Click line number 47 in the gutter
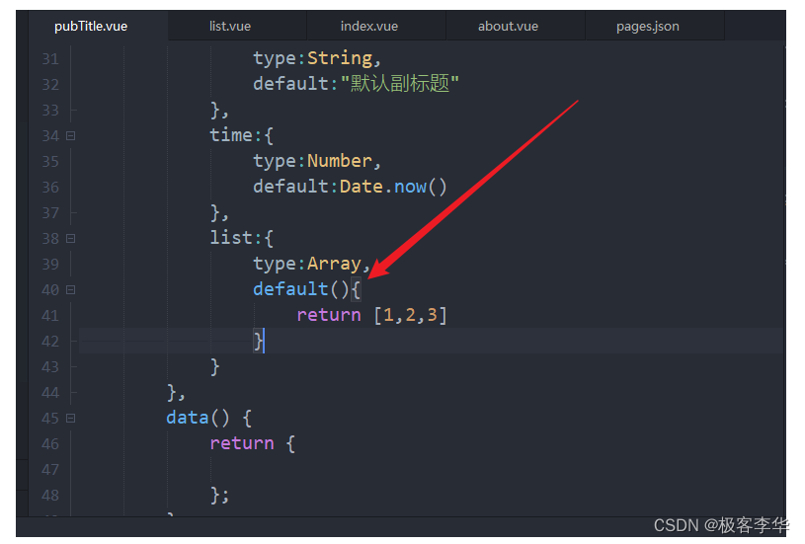This screenshot has width=805, height=544. click(x=50, y=470)
